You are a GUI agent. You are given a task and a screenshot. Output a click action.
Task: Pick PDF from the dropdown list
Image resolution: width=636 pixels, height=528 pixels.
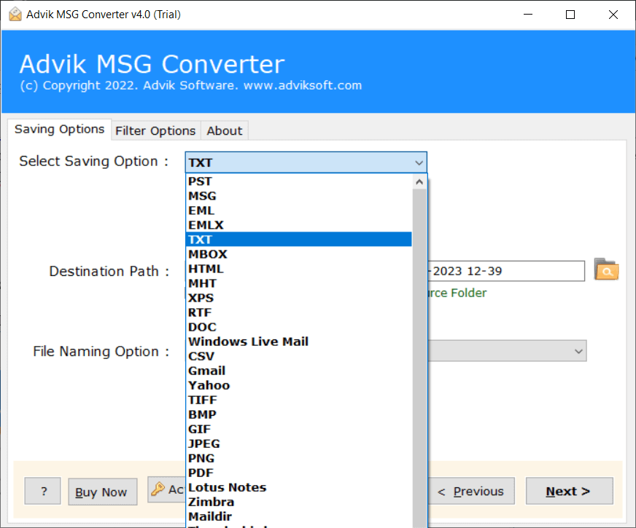click(299, 473)
